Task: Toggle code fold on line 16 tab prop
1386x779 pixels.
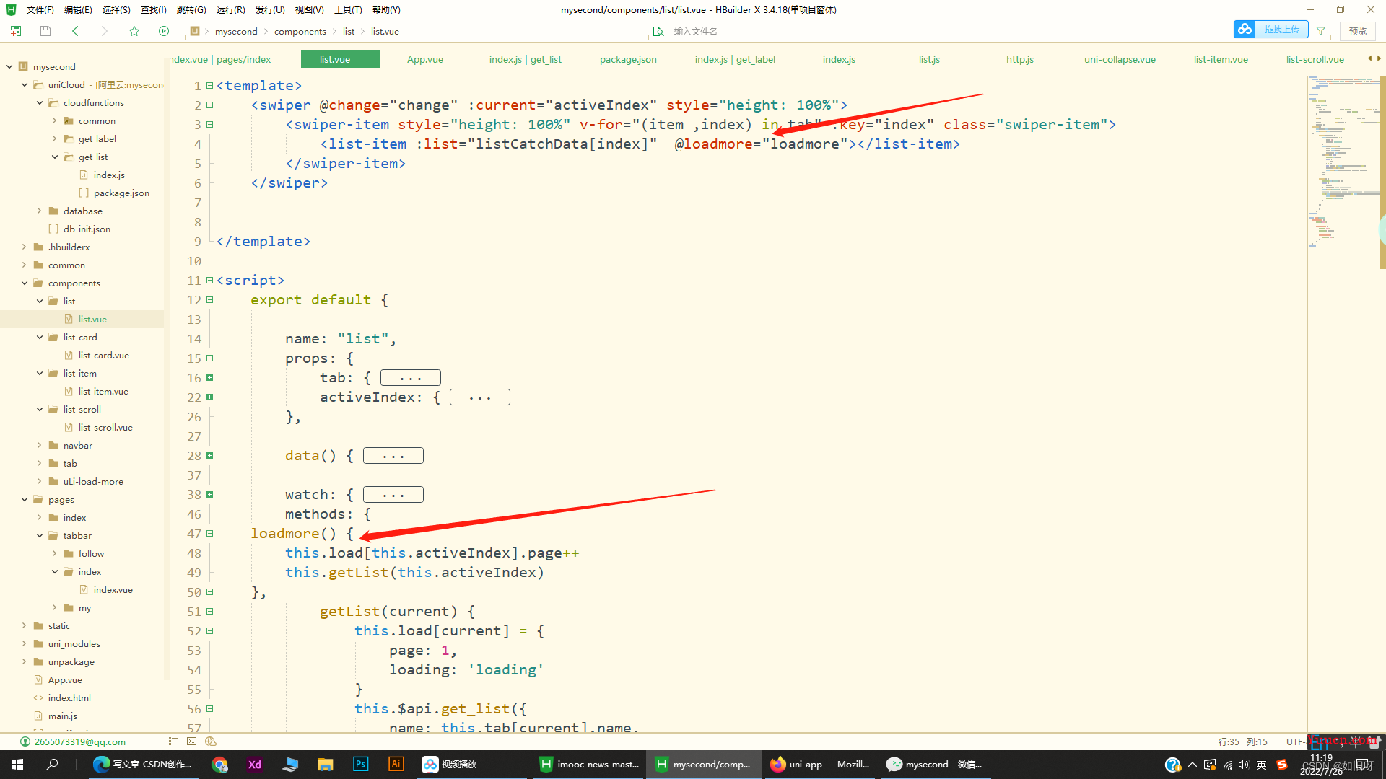Action: click(x=210, y=378)
